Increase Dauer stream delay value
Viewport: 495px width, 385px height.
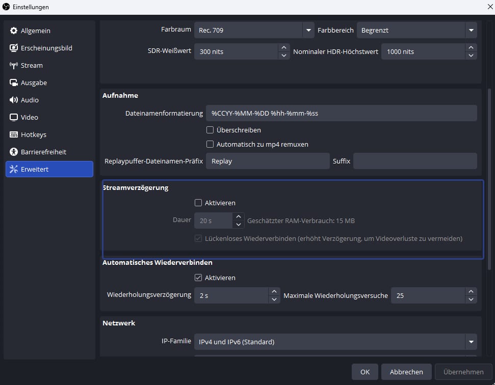tap(239, 217)
